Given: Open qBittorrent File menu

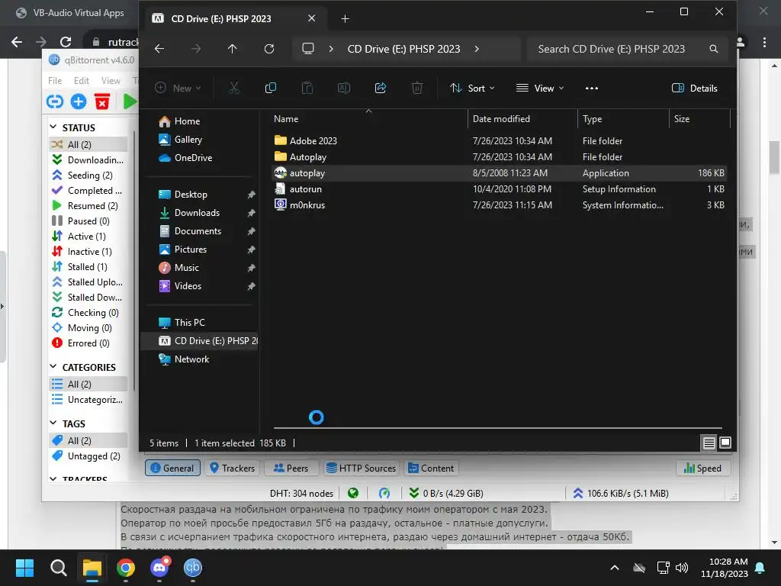Looking at the screenshot, I should [x=55, y=81].
